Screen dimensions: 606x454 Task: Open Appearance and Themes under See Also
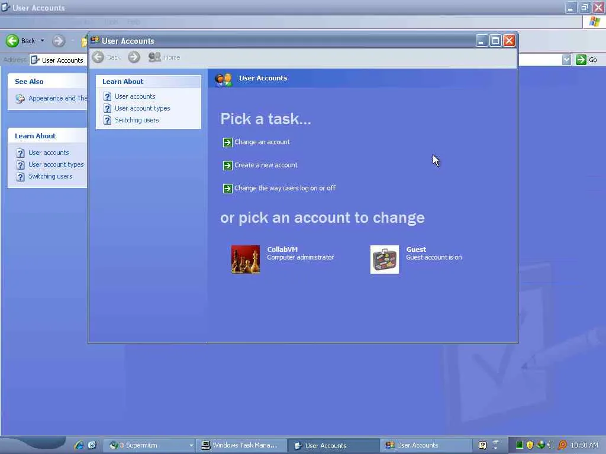[x=57, y=98]
